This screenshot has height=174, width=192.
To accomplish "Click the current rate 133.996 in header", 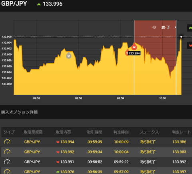I will [x=52, y=4].
